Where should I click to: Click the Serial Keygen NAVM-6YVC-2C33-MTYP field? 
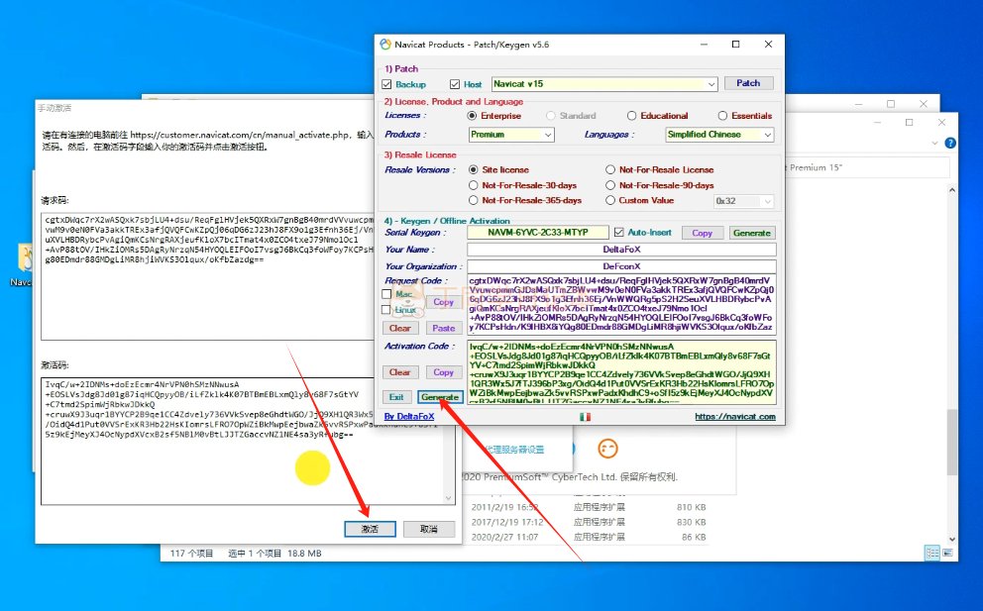tap(538, 233)
